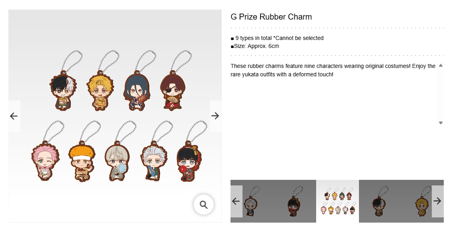Click thumbnail strip right arrow
This screenshot has width=451, height=229.
click(437, 201)
